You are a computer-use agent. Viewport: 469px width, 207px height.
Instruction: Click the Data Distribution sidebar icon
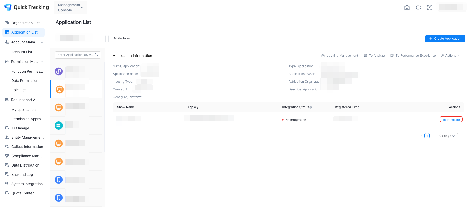(7, 165)
